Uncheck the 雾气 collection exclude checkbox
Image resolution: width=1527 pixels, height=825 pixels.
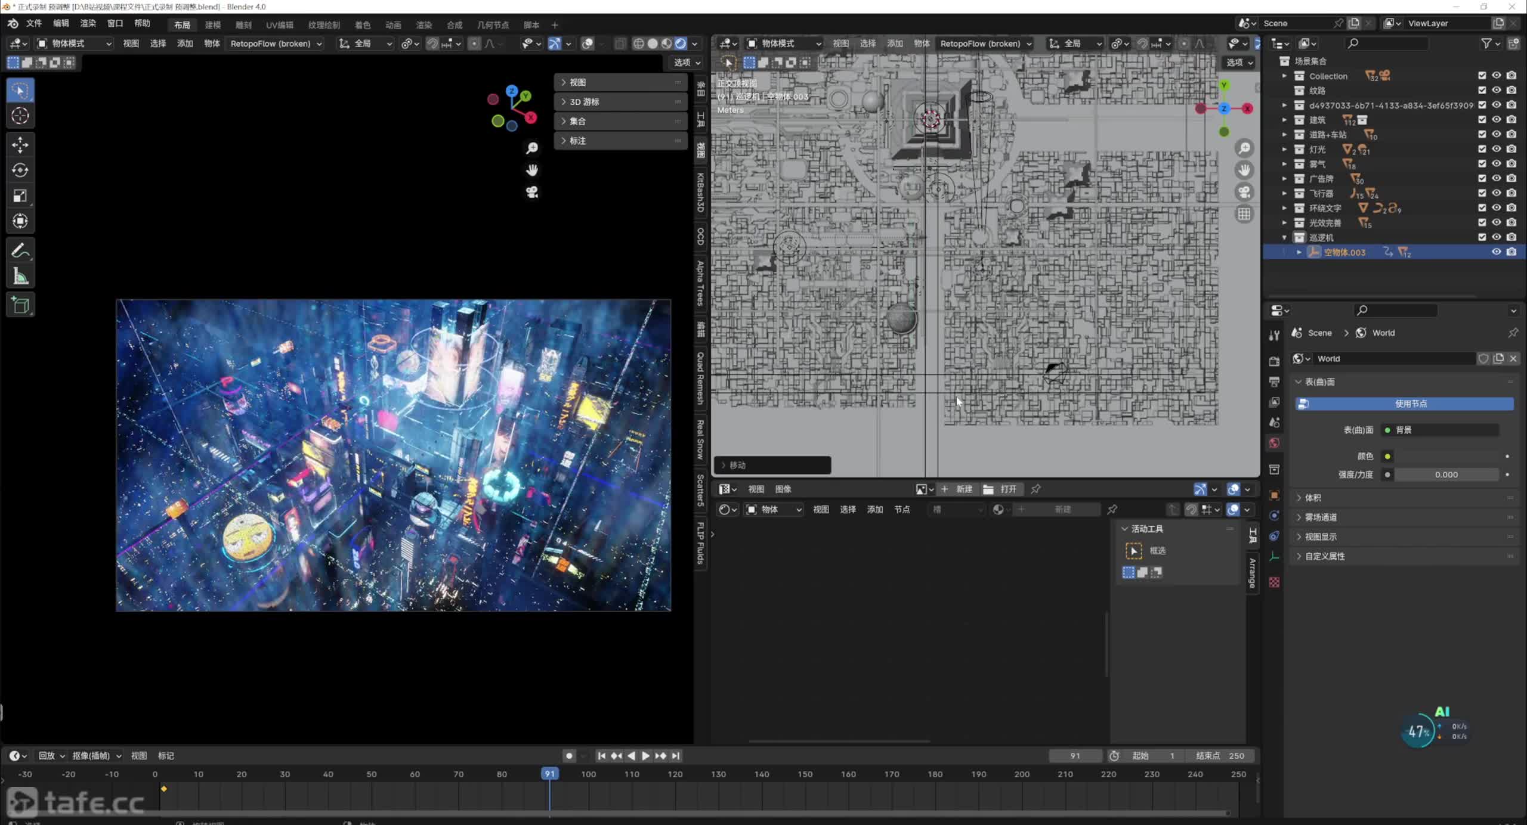point(1482,164)
